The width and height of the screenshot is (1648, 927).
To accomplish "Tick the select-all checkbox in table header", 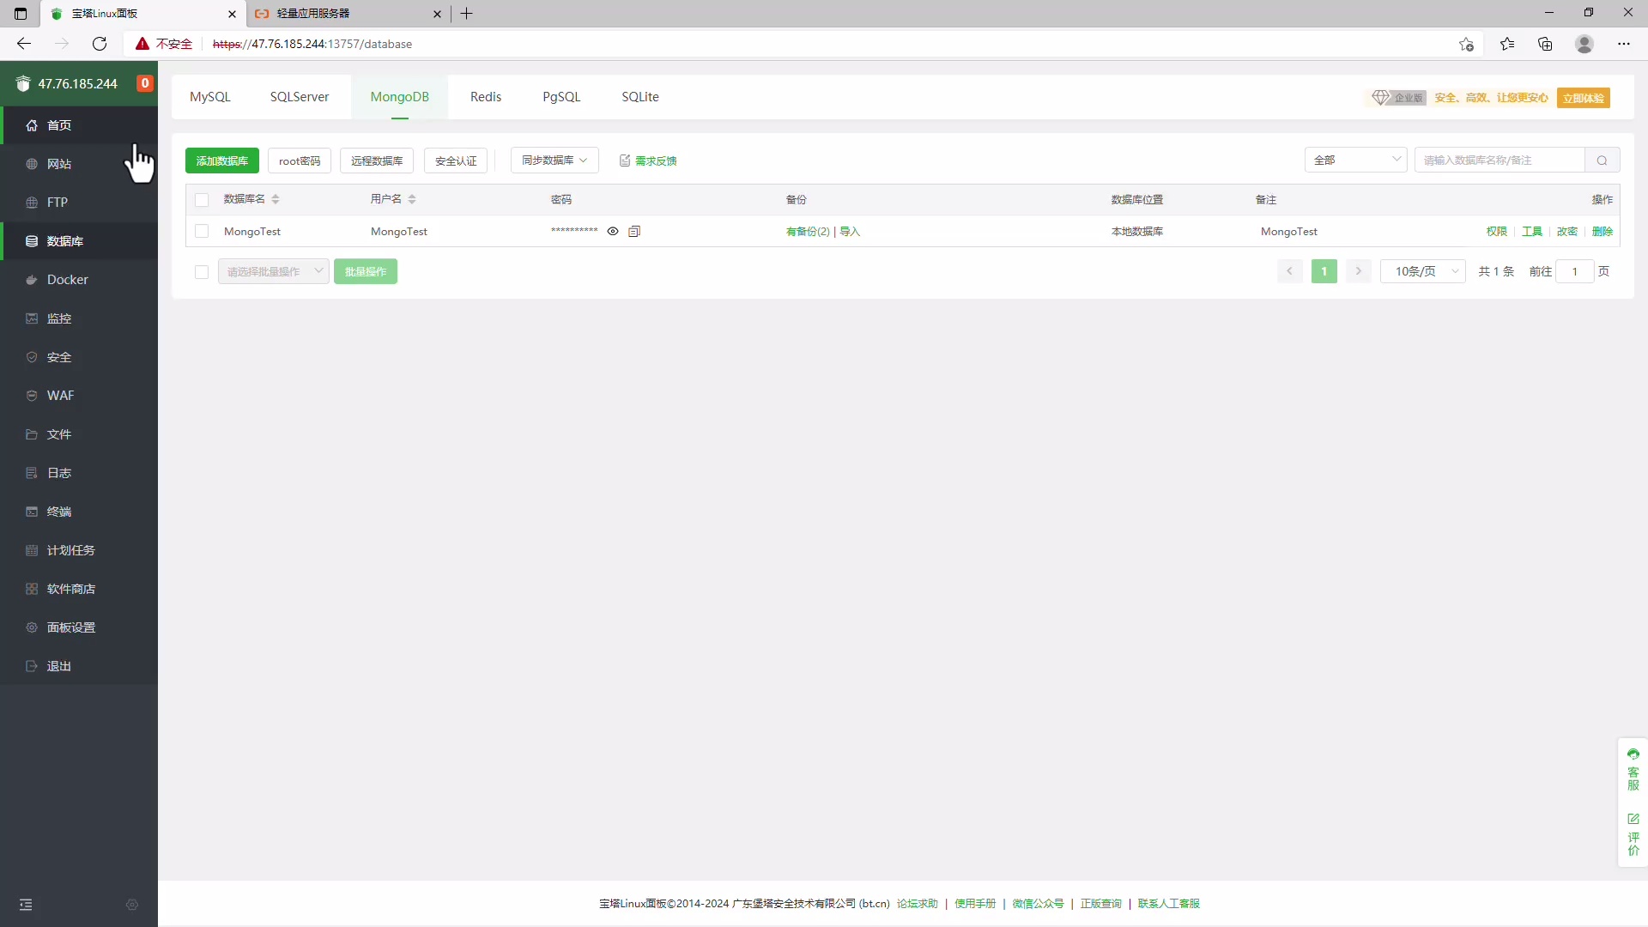I will click(202, 199).
